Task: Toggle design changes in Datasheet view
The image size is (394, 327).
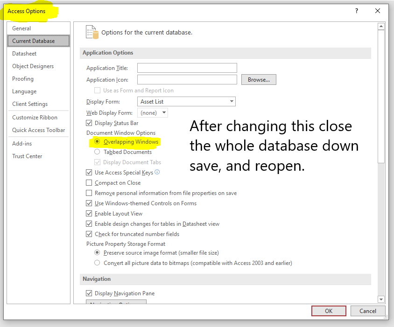Action: tap(89, 223)
